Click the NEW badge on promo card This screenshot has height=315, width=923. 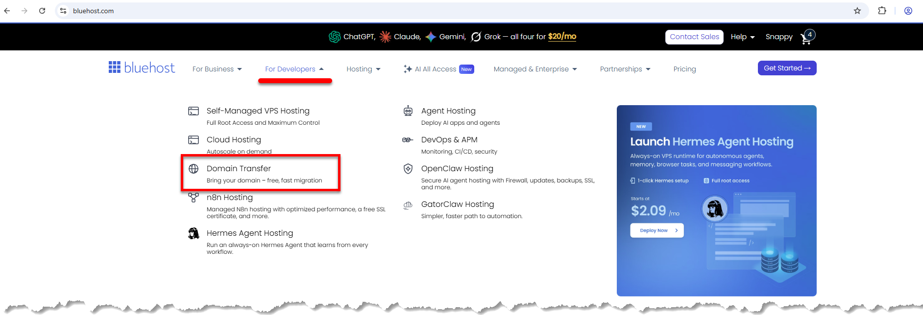click(x=641, y=127)
